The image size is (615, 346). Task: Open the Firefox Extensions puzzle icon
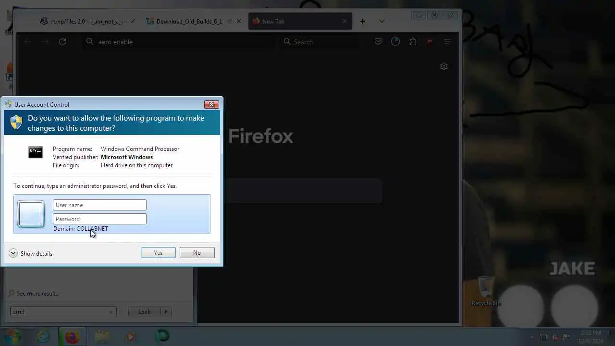413,42
